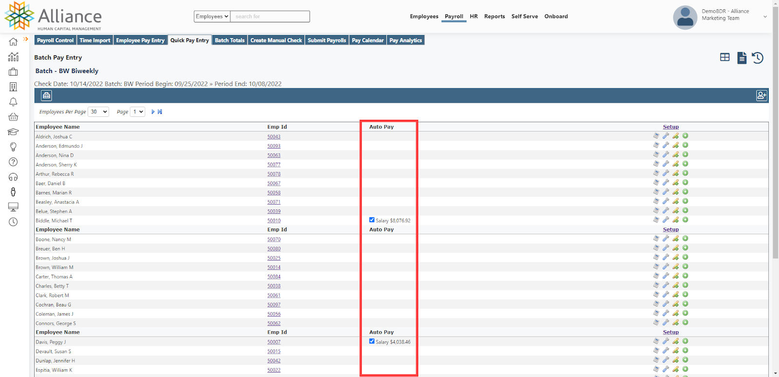Viewport: 779px width, 377px height.
Task: Open the Batch Totals tab
Action: point(230,40)
